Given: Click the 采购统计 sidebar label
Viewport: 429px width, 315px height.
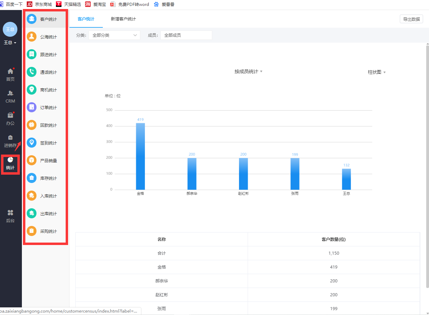Looking at the screenshot, I should coord(49,231).
